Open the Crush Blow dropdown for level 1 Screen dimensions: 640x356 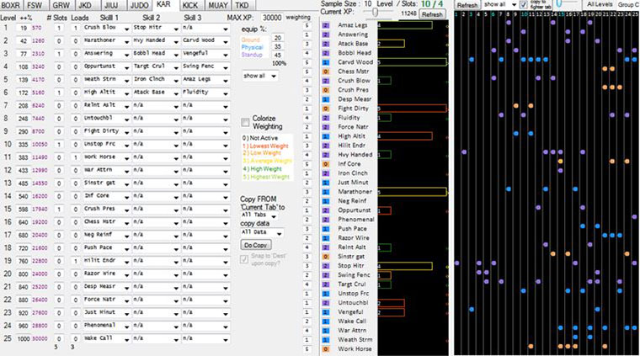[x=107, y=28]
